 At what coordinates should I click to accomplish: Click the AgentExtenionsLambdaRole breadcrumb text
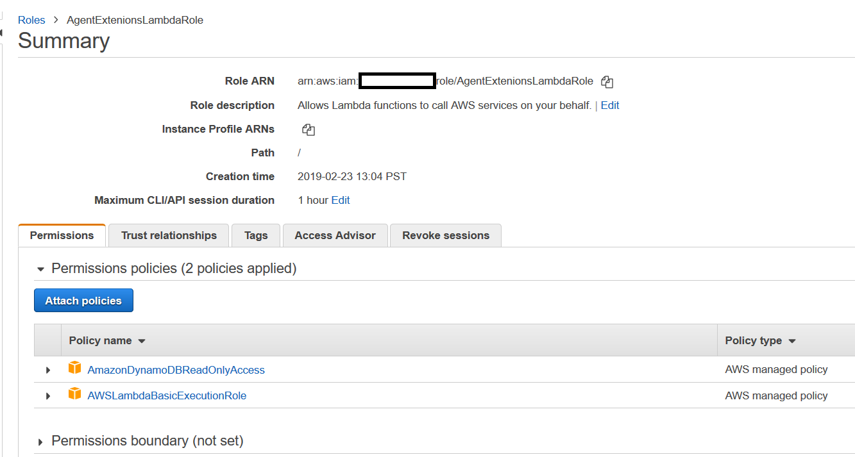pyautogui.click(x=135, y=20)
